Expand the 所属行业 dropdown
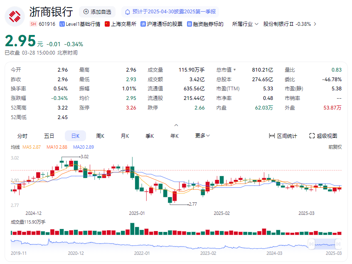 (245, 24)
